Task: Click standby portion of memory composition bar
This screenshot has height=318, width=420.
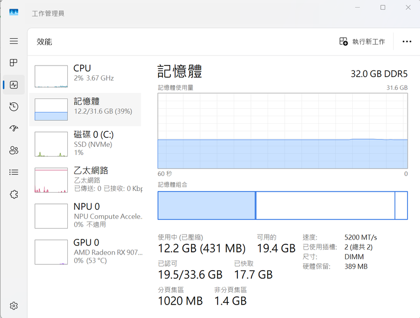Action: click(x=325, y=206)
